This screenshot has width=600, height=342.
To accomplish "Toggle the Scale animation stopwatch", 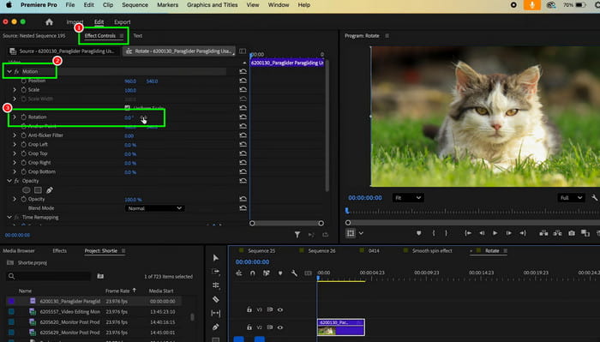I will click(x=24, y=90).
